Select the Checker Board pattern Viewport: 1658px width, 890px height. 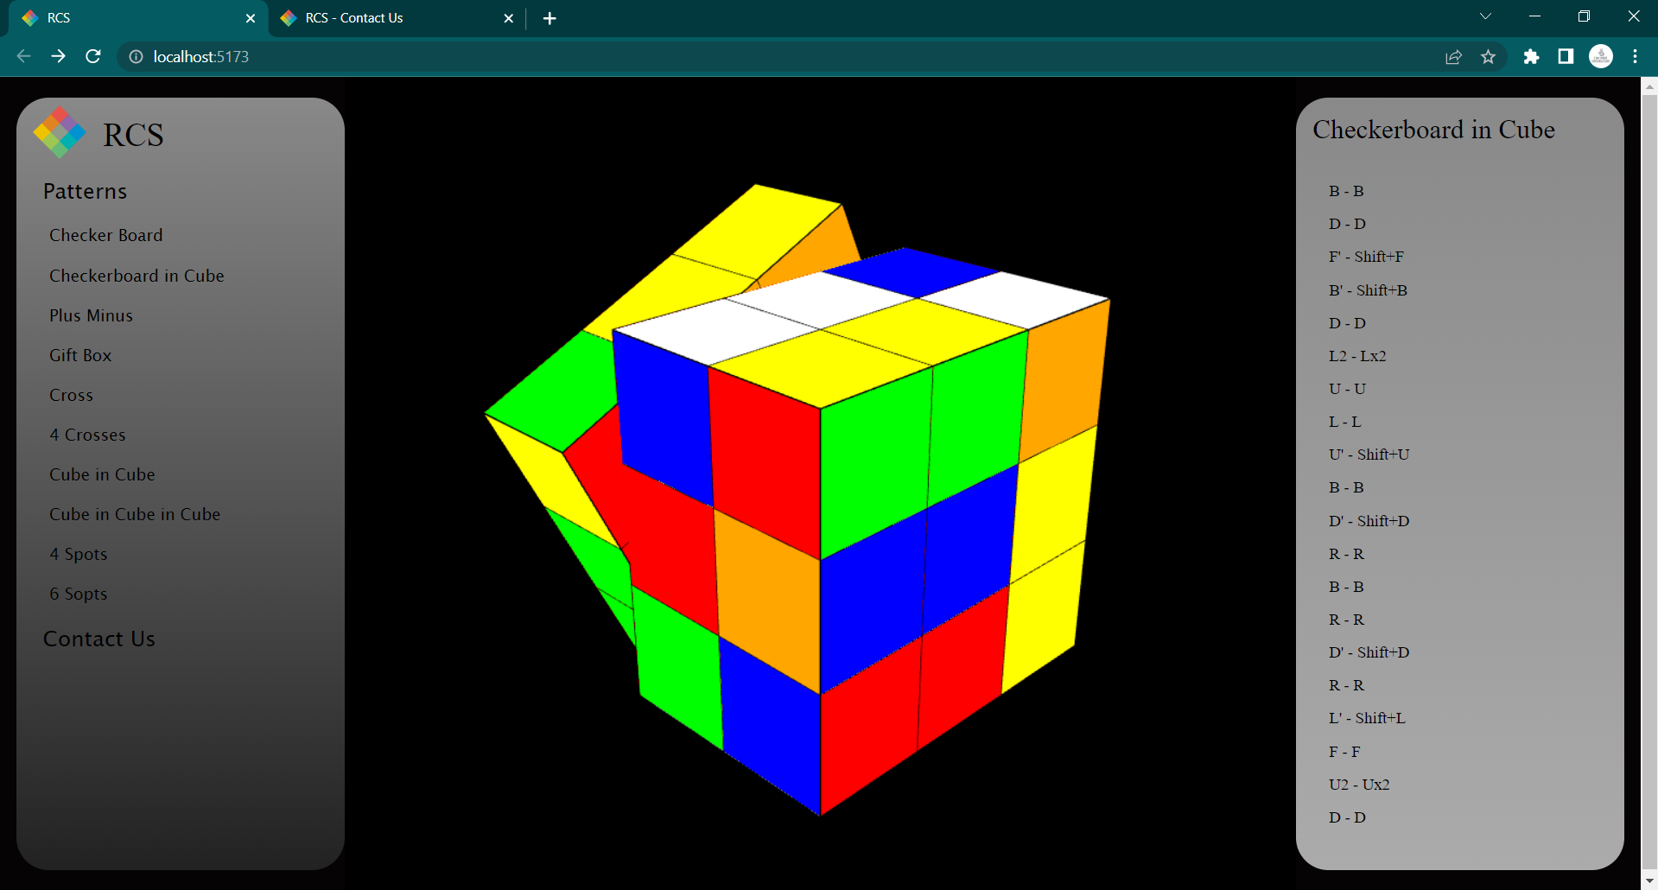105,235
